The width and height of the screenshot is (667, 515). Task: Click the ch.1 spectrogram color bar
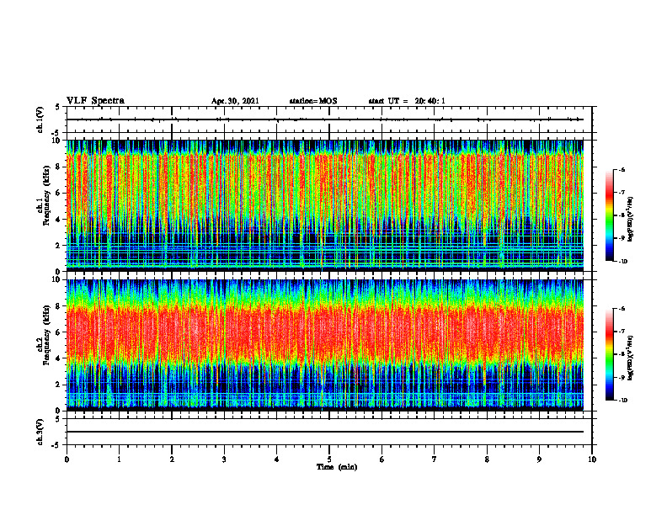click(x=609, y=215)
